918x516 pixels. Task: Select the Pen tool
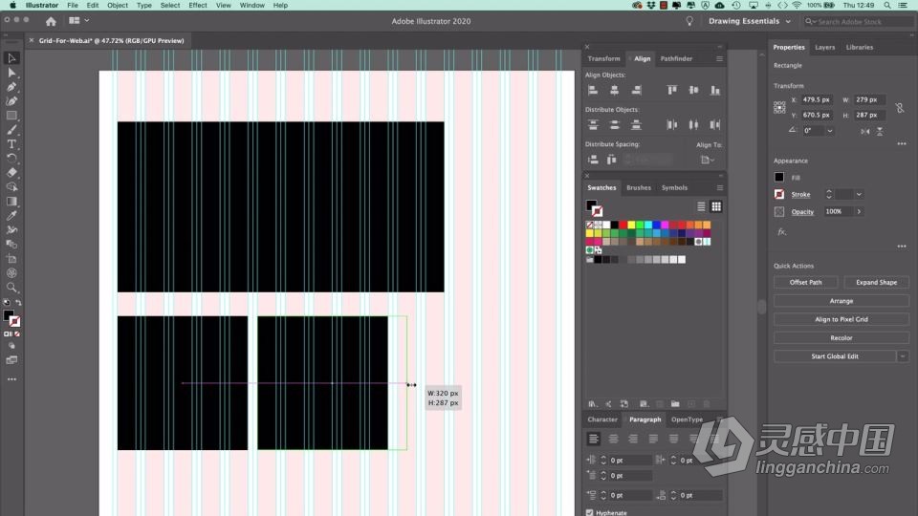tap(11, 87)
